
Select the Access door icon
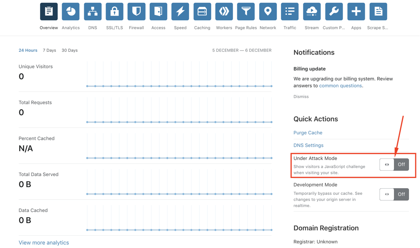point(158,11)
